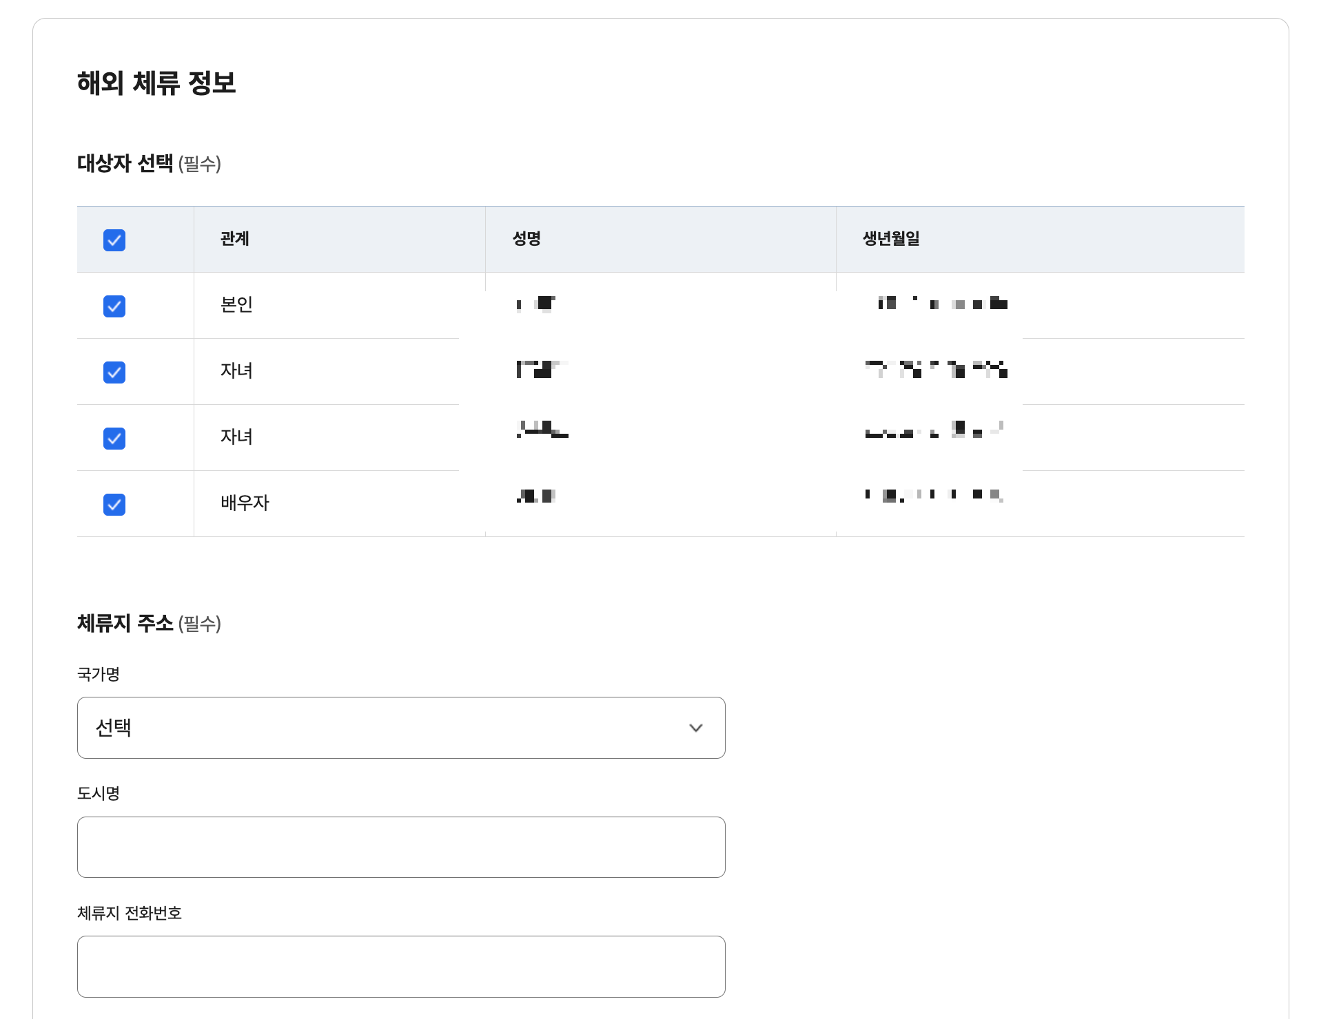The width and height of the screenshot is (1330, 1019).
Task: Click the chevron arrow in 국가명 dropdown
Action: click(695, 728)
